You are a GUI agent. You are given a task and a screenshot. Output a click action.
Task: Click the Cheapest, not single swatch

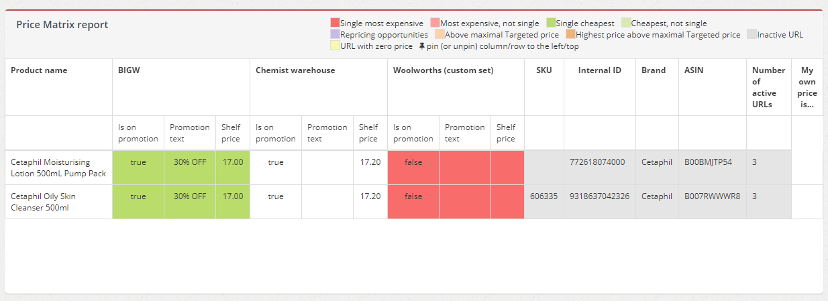point(626,23)
